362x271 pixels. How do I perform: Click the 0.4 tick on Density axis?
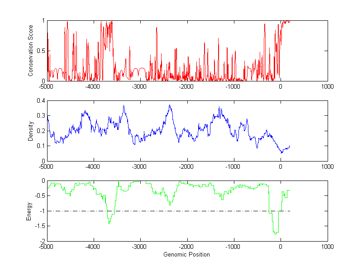click(40, 101)
